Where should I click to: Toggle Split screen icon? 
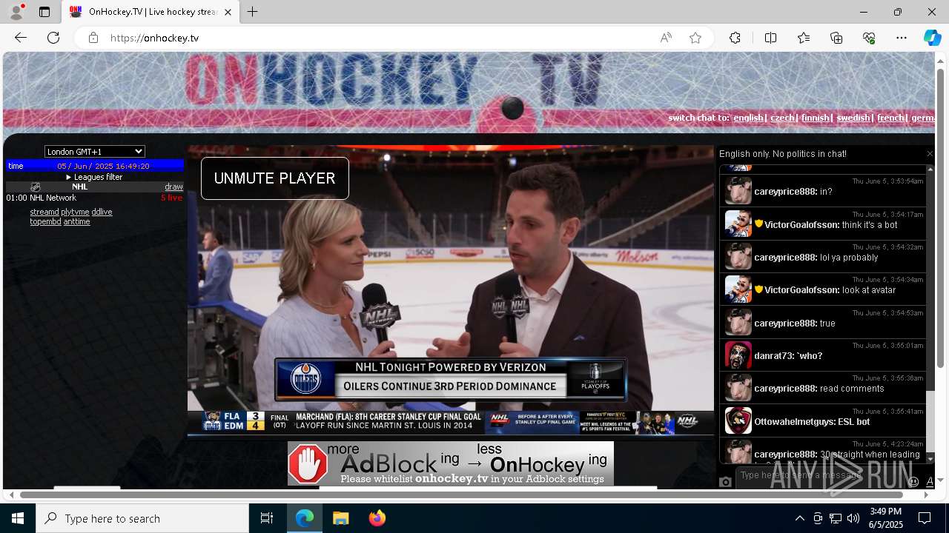770,38
